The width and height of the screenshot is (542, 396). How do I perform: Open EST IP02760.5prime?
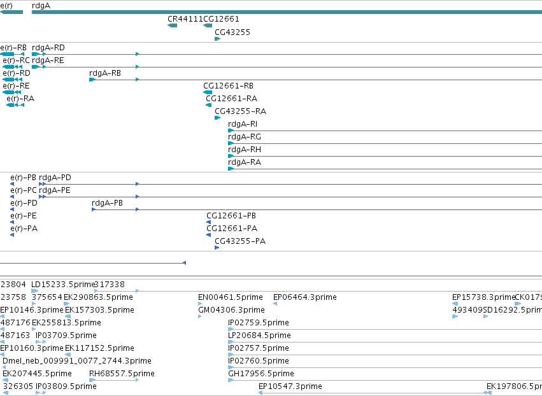point(258,362)
